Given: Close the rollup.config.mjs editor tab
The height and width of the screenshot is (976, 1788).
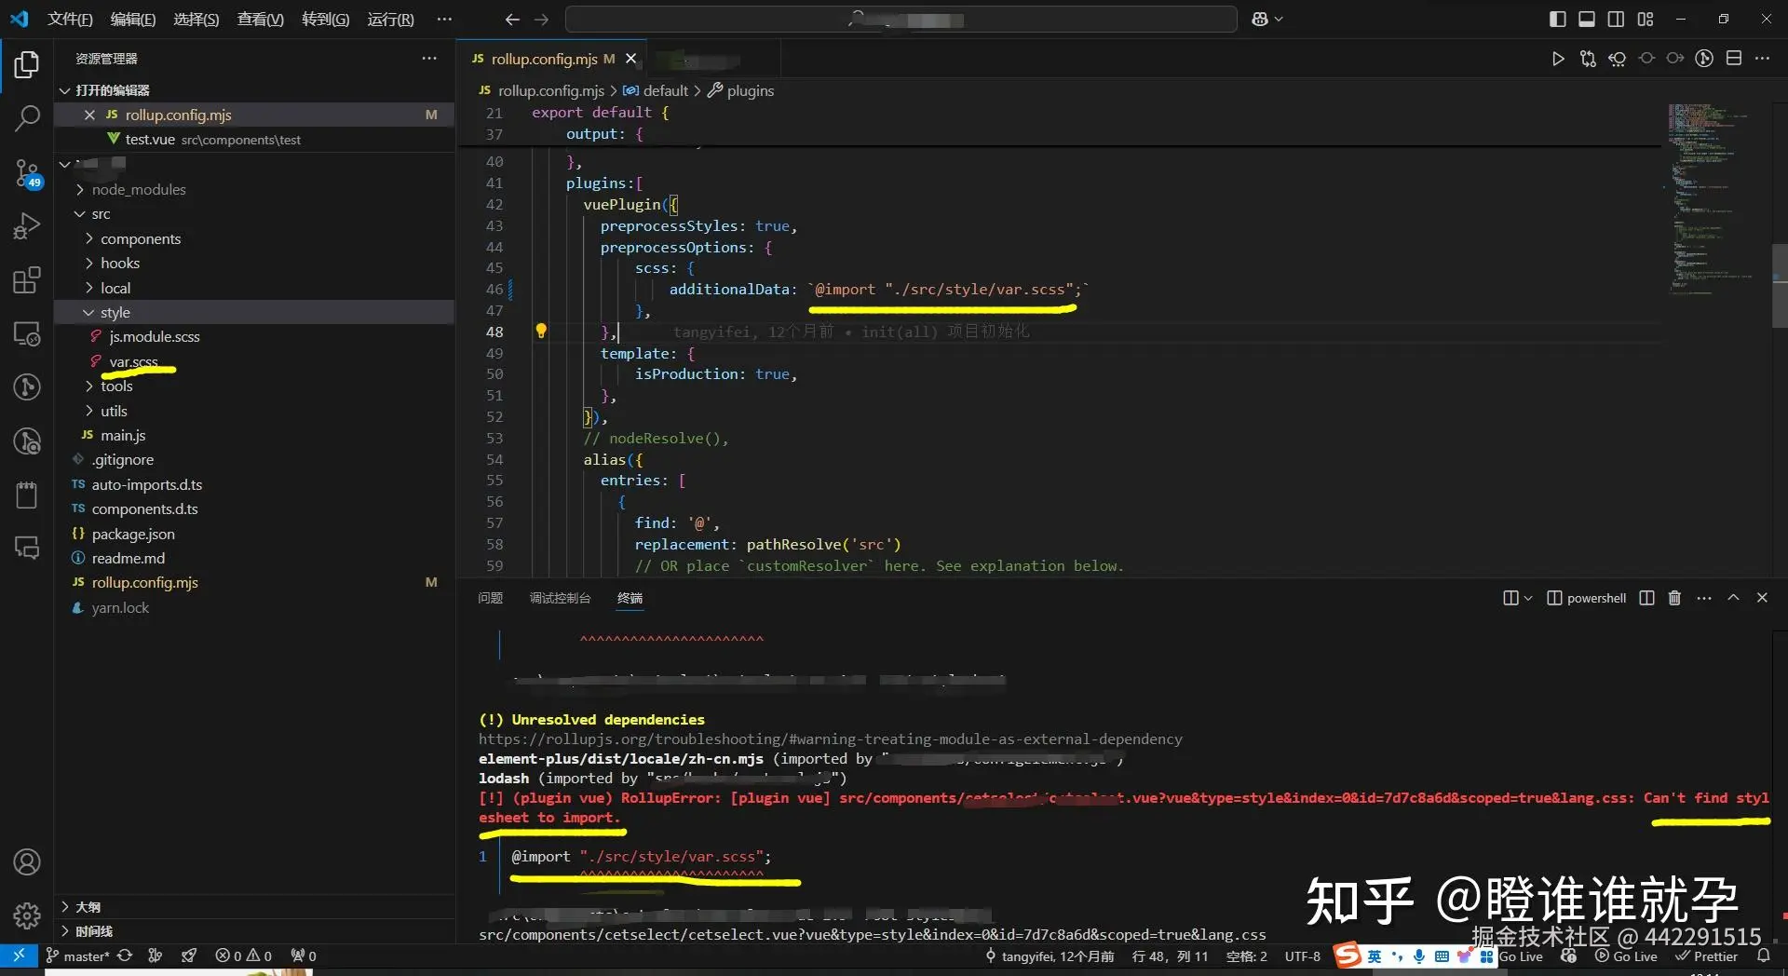Looking at the screenshot, I should [631, 59].
